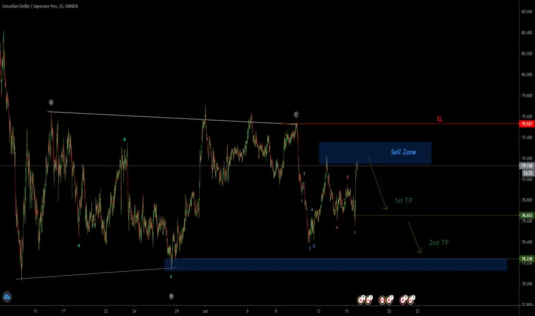Click the Jul date on time axis
535x316 pixels.
tap(205, 311)
